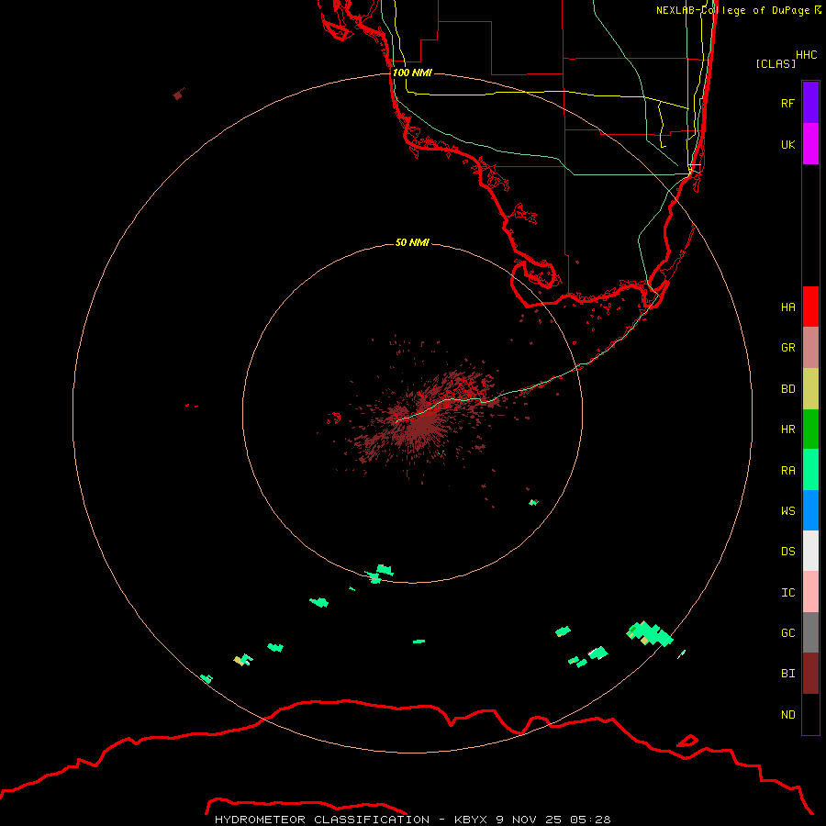Click the largest green rain echo southeast
826x826 pixels.
coord(650,632)
